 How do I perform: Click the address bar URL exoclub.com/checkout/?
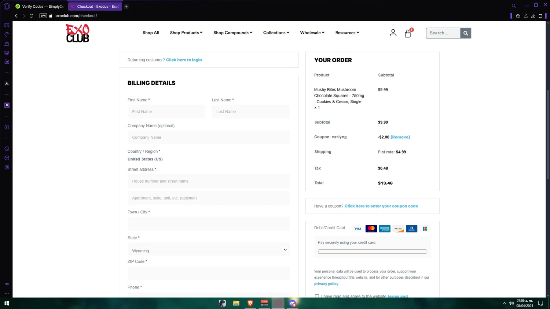pyautogui.click(x=76, y=16)
